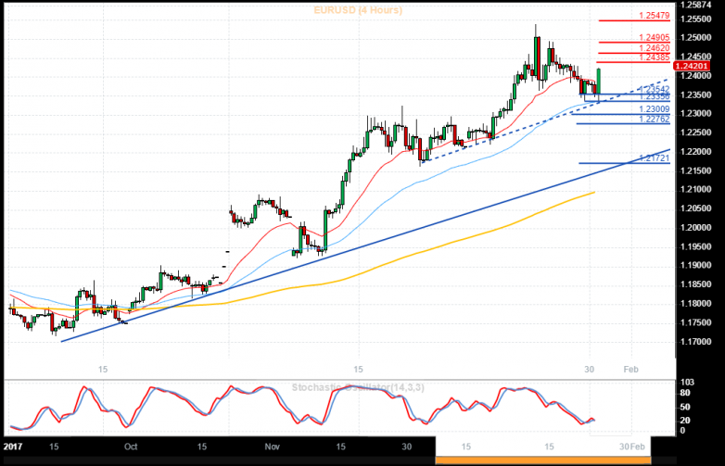This screenshot has height=466, width=725.
Task: Click the 1.18500 price axis value
Action: [x=696, y=284]
